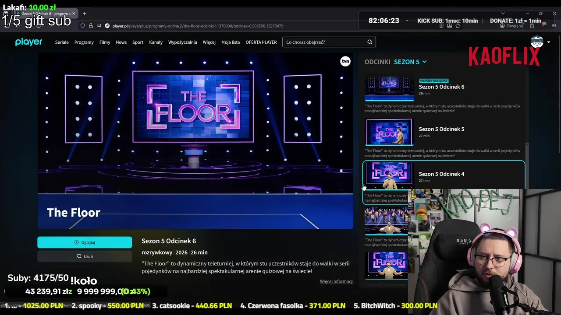Open the Programy menu
The image size is (561, 315).
[x=84, y=42]
